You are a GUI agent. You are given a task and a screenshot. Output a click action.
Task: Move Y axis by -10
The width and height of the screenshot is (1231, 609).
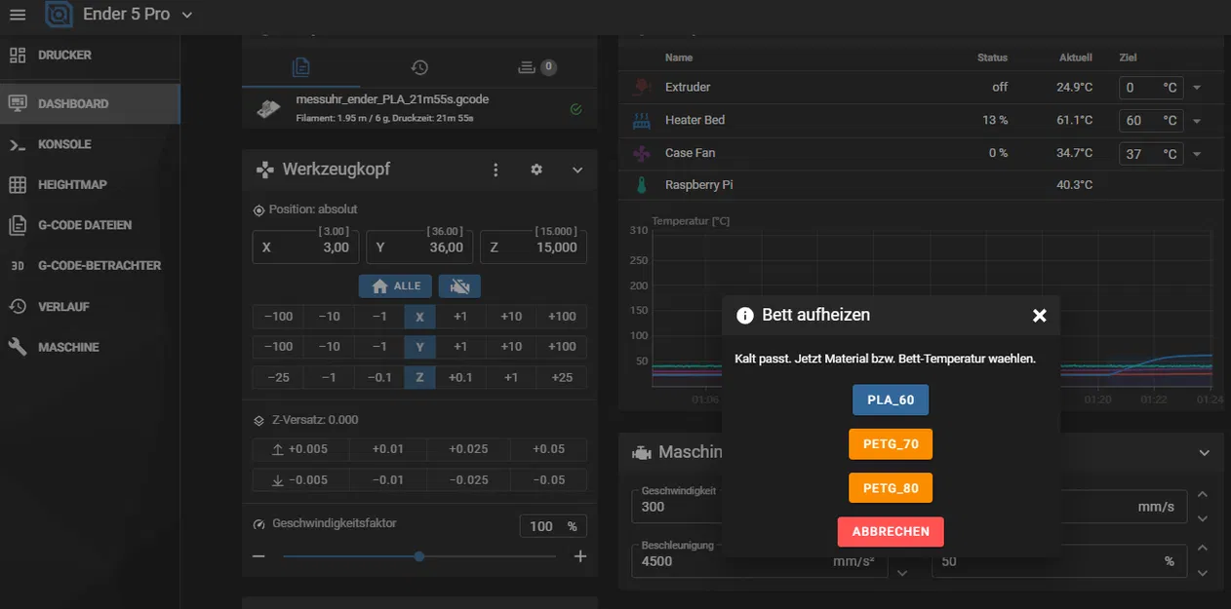[x=329, y=347]
